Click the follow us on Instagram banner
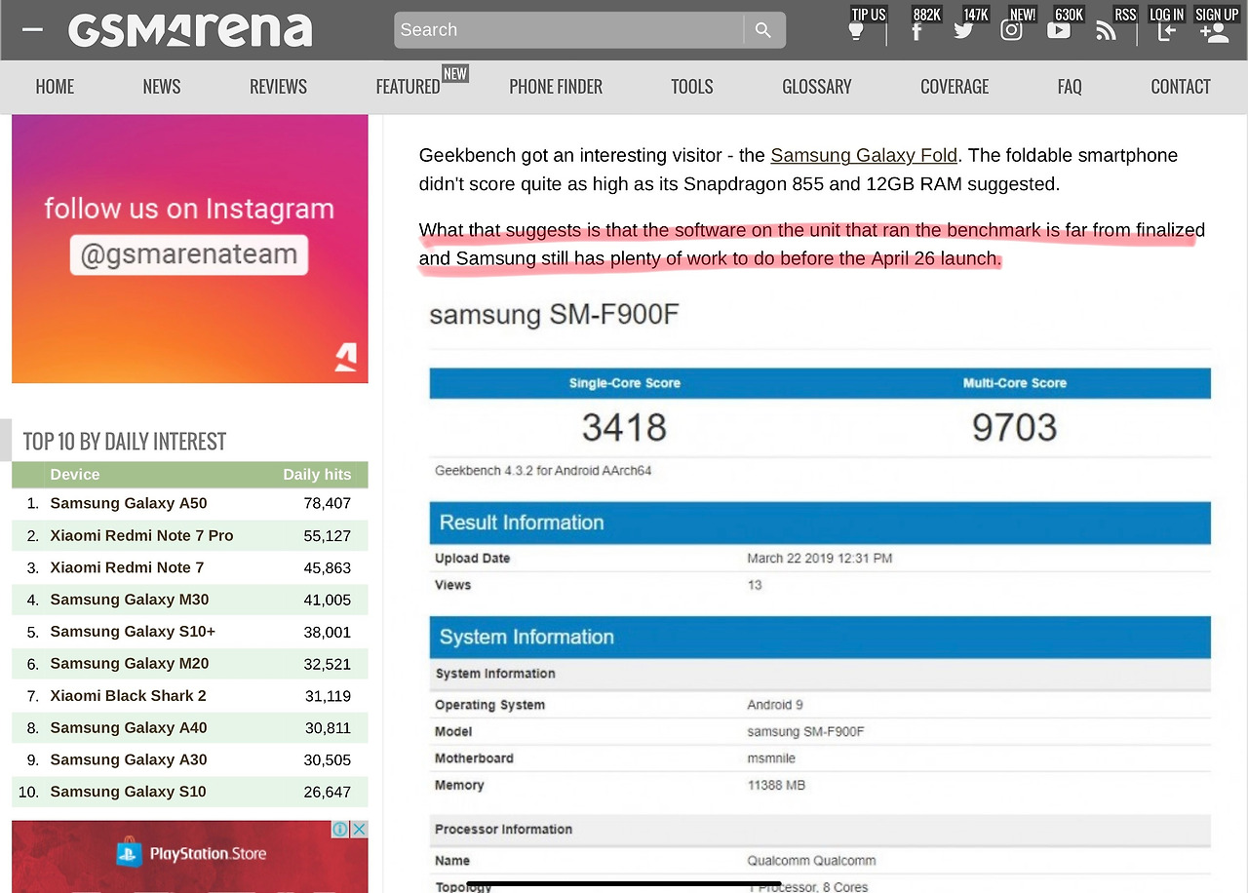Screen dimensions: 1248x893 [190, 249]
